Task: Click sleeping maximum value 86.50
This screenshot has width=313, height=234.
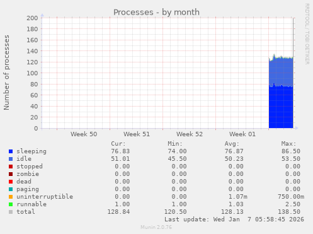Action: pyautogui.click(x=290, y=151)
